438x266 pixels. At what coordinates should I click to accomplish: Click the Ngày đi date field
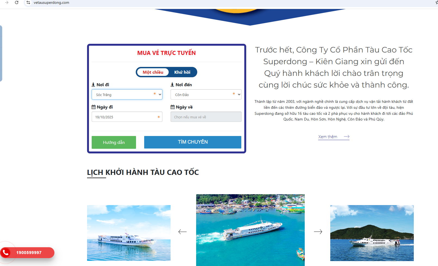point(127,117)
